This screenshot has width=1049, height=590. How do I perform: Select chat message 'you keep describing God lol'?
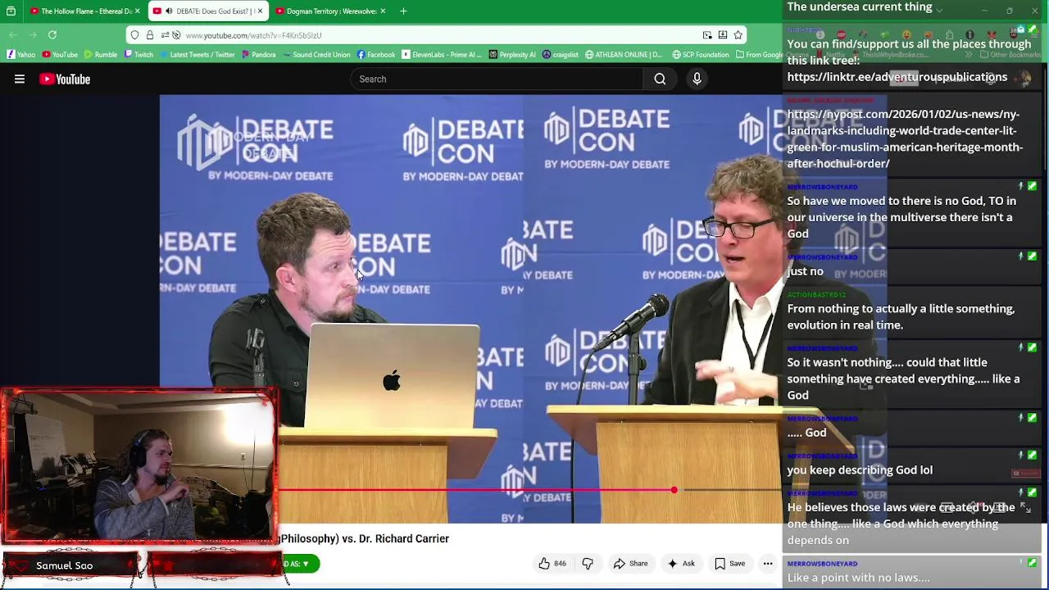point(860,470)
